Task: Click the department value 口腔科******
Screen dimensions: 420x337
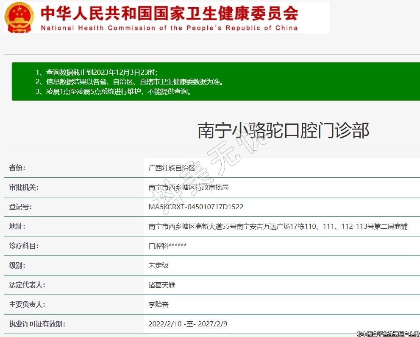Action: pyautogui.click(x=167, y=246)
